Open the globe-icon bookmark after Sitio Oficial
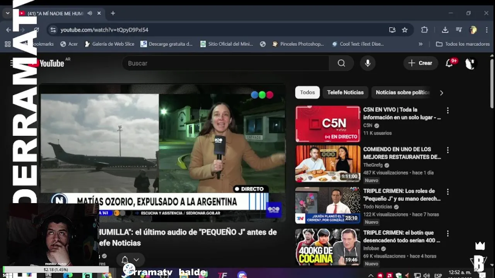This screenshot has height=278, width=495. click(263, 44)
